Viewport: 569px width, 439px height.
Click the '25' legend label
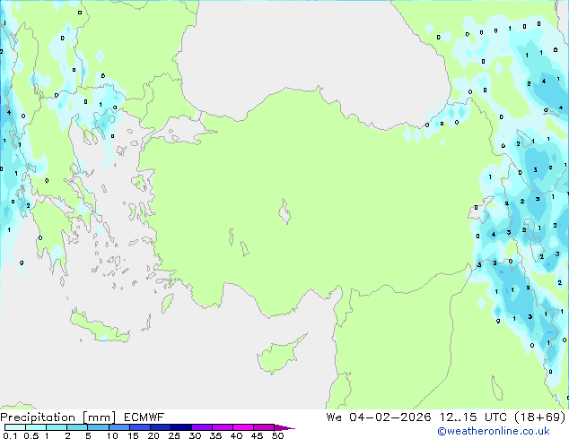coord(174,435)
